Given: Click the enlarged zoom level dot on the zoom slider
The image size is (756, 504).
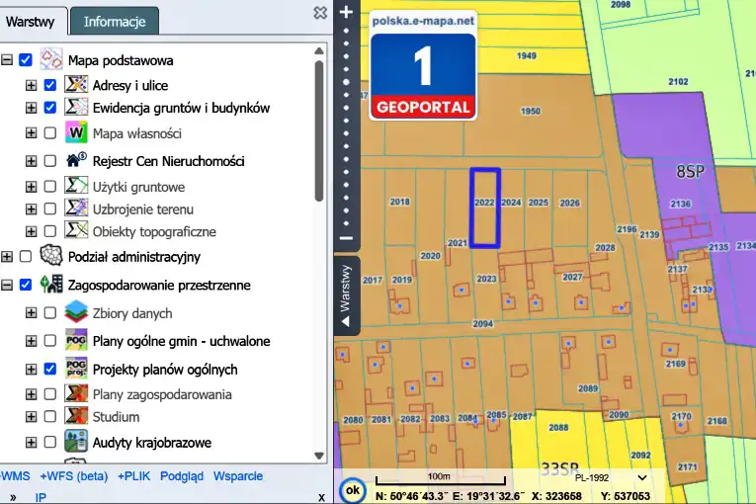Looking at the screenshot, I should 346,82.
